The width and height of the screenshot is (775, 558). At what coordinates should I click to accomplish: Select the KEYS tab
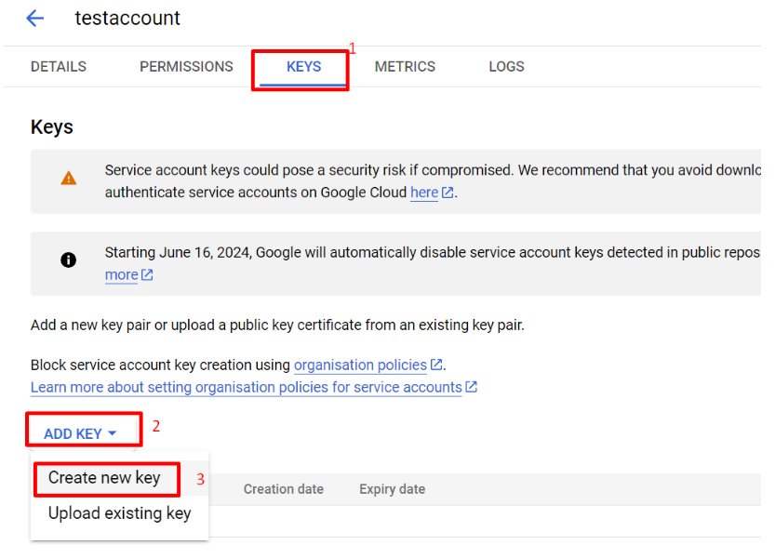coord(303,67)
